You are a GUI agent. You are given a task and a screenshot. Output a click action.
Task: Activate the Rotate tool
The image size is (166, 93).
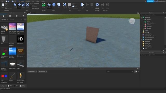27,5
